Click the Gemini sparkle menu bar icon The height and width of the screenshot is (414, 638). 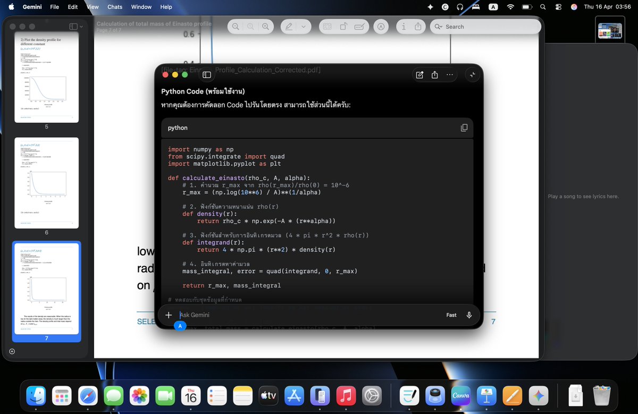tap(430, 7)
